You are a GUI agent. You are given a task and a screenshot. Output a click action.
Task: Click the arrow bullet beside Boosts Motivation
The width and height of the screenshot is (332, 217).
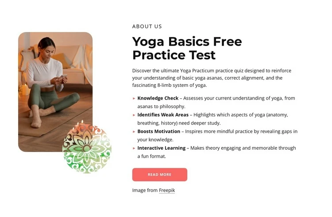[134, 132]
